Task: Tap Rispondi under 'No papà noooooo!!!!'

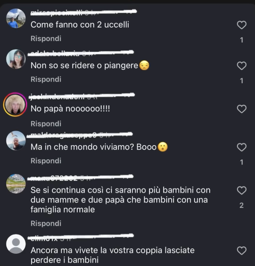Action: pos(46,124)
